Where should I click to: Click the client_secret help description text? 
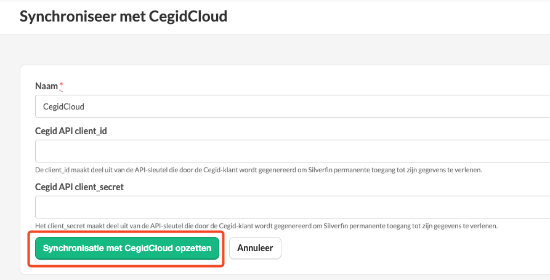pyautogui.click(x=266, y=226)
